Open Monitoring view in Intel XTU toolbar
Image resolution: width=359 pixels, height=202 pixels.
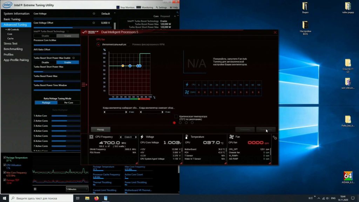tap(145, 7)
